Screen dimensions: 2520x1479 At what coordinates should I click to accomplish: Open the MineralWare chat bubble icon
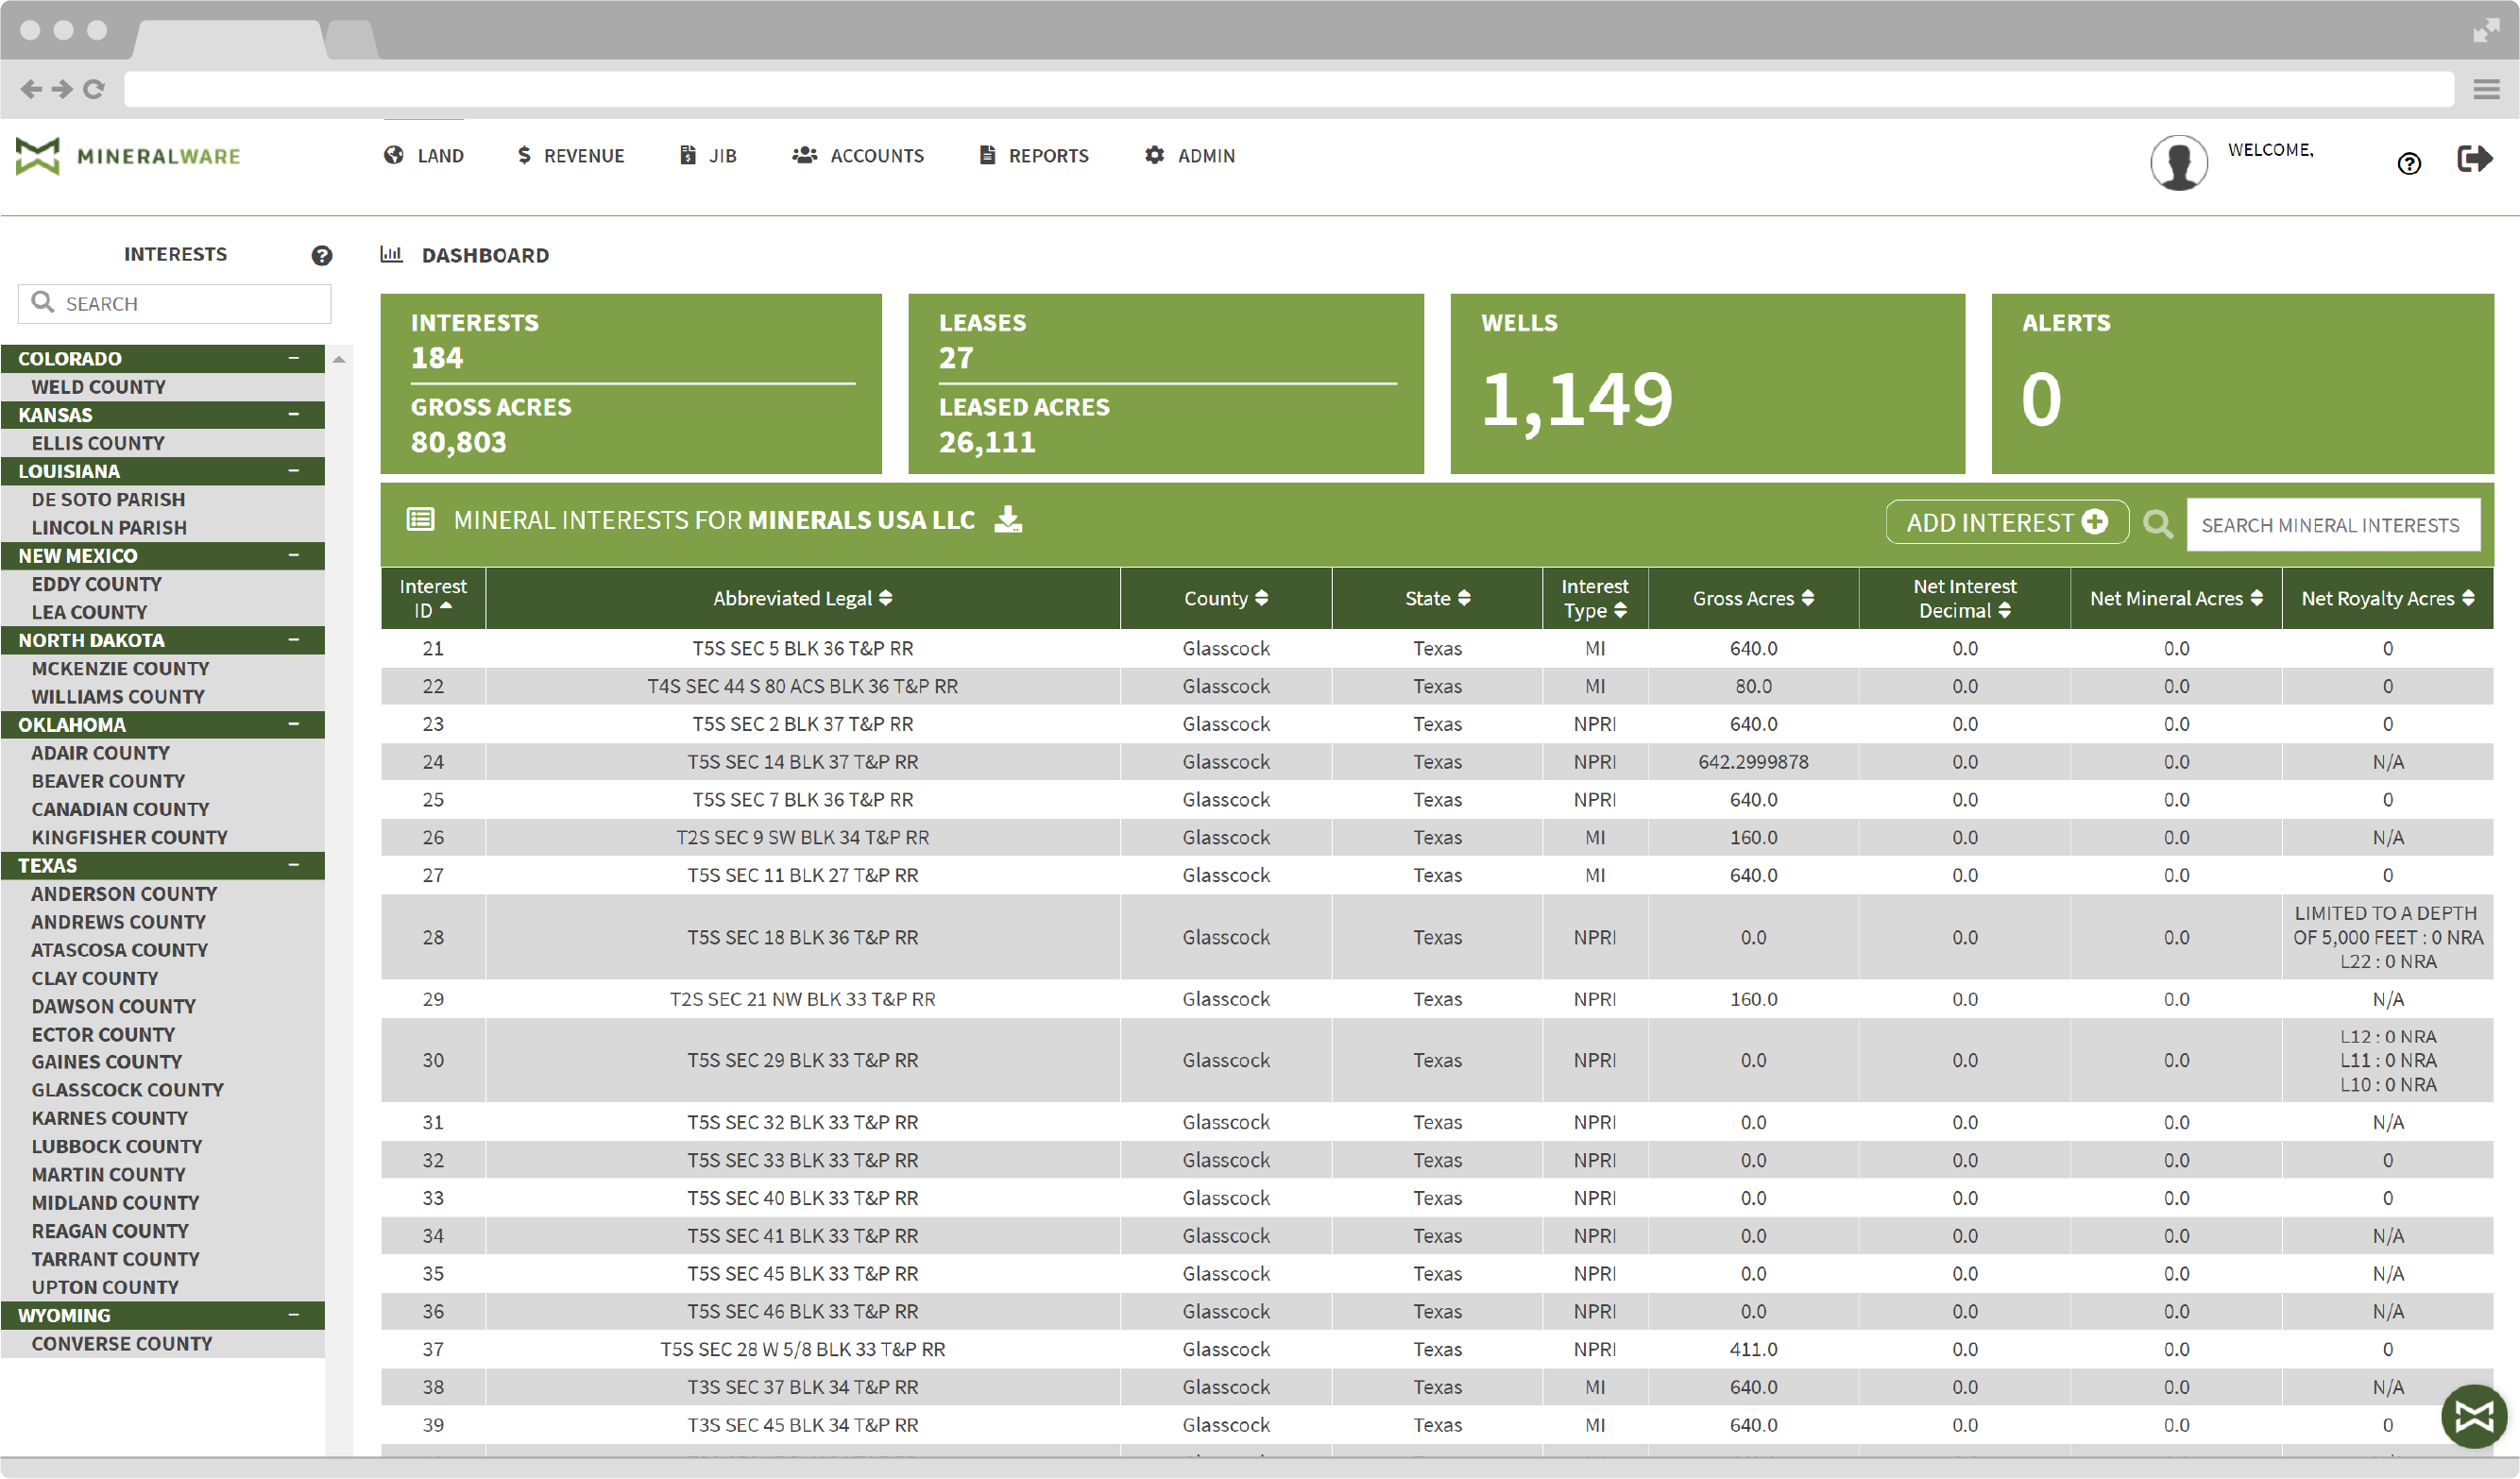[x=2474, y=1415]
